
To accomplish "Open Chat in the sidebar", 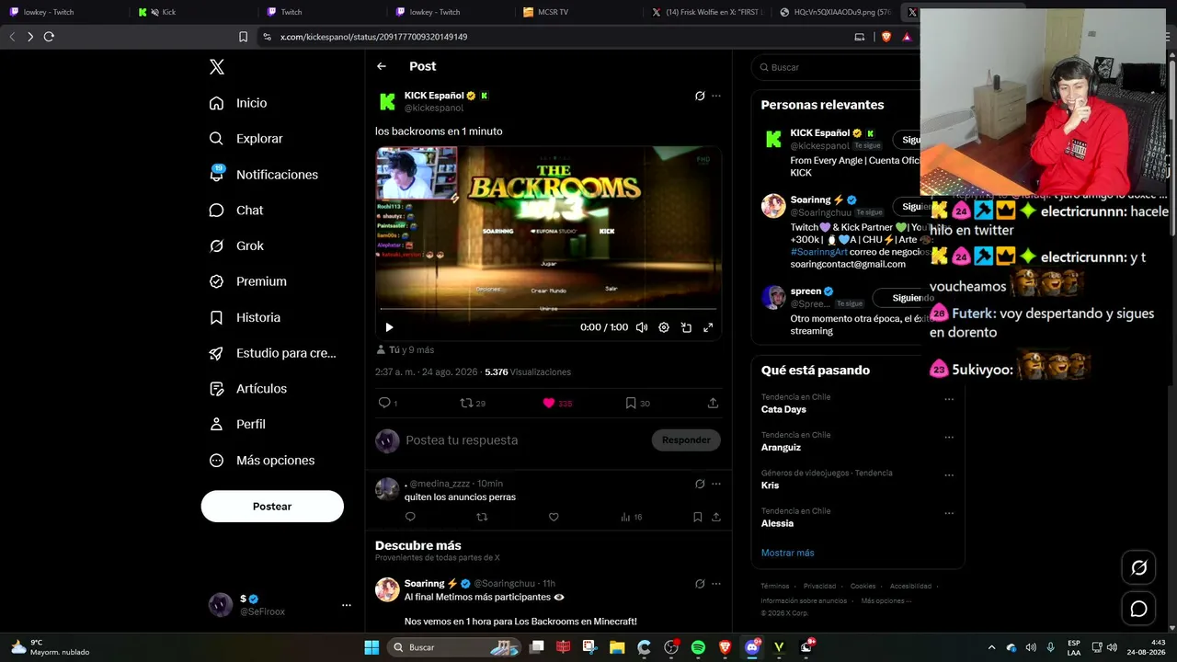I will (237, 210).
